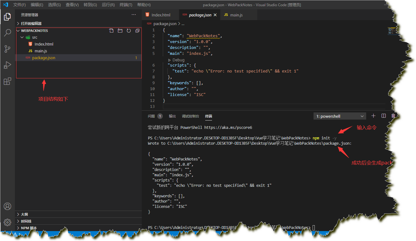Open the 转到(G) menu

click(x=90, y=5)
